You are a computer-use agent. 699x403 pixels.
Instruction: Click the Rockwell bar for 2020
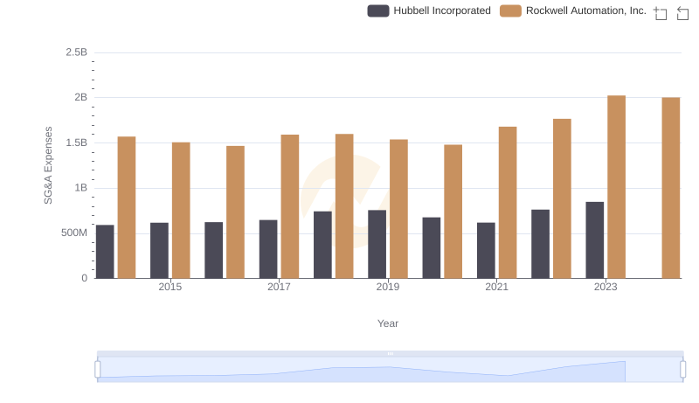[453, 212]
